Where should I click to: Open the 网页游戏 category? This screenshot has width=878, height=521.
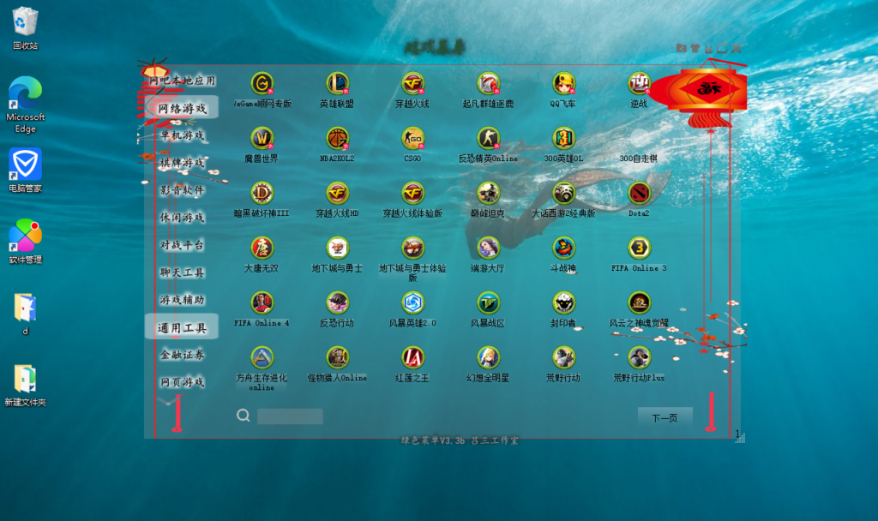(x=183, y=382)
